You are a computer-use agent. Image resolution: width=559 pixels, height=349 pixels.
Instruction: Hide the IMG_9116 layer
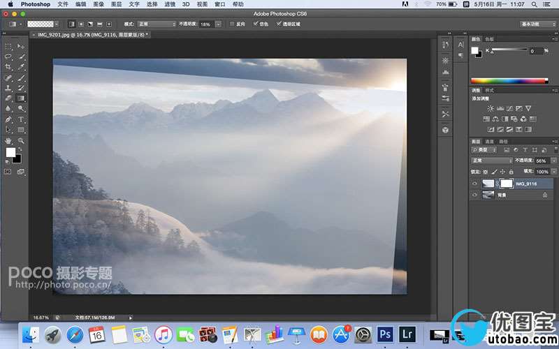coord(474,184)
